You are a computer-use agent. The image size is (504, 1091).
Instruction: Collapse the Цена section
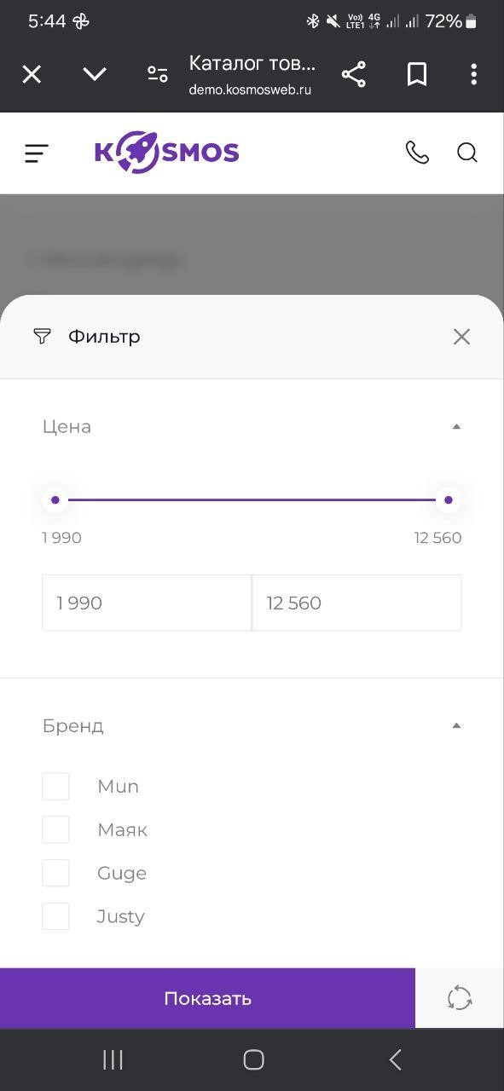coord(457,426)
